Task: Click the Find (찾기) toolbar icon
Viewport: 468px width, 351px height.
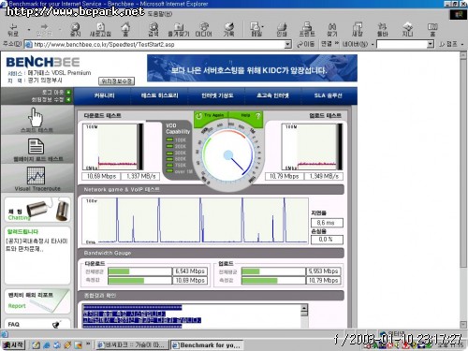Action: [x=332, y=30]
